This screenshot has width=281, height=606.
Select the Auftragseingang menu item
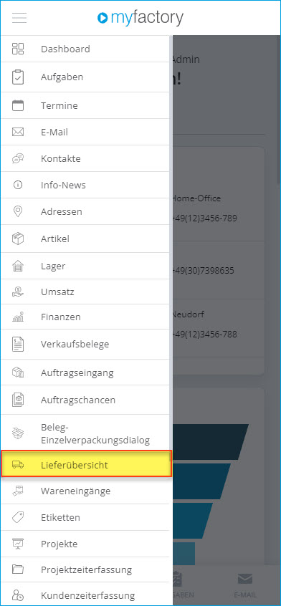tap(85, 372)
